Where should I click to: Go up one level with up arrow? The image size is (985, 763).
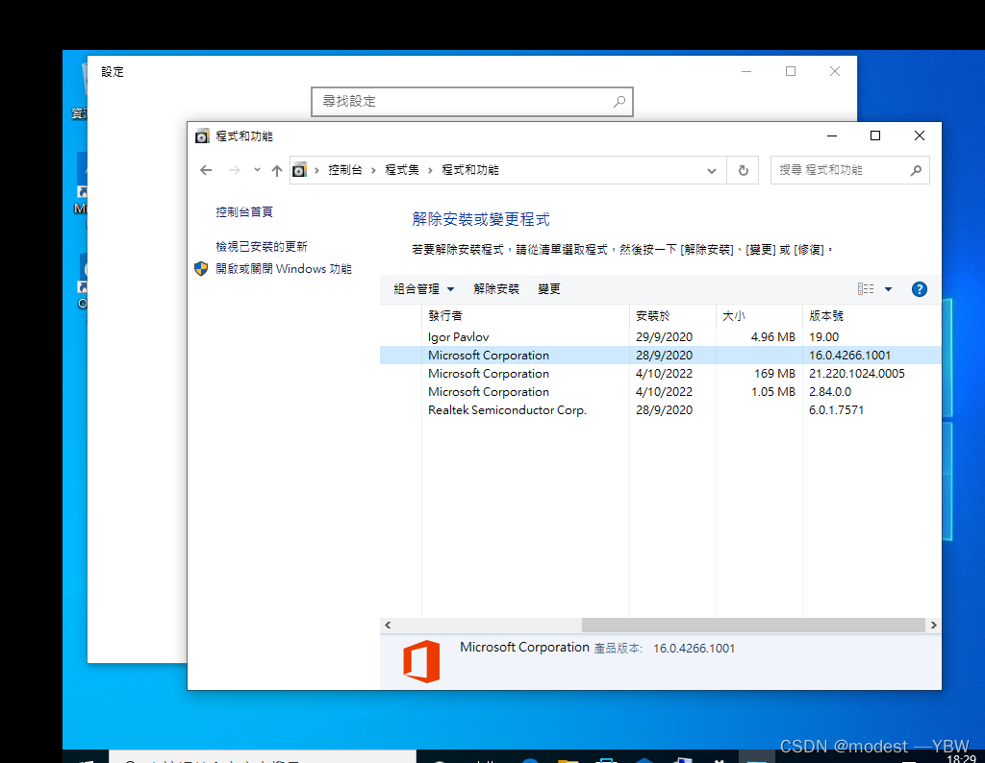coord(277,170)
